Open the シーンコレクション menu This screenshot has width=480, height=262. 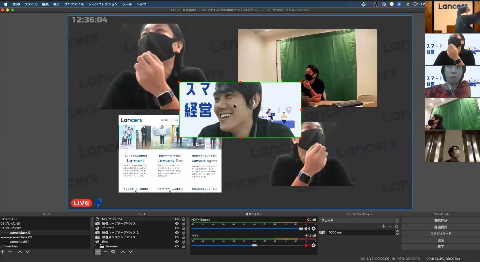(103, 4)
